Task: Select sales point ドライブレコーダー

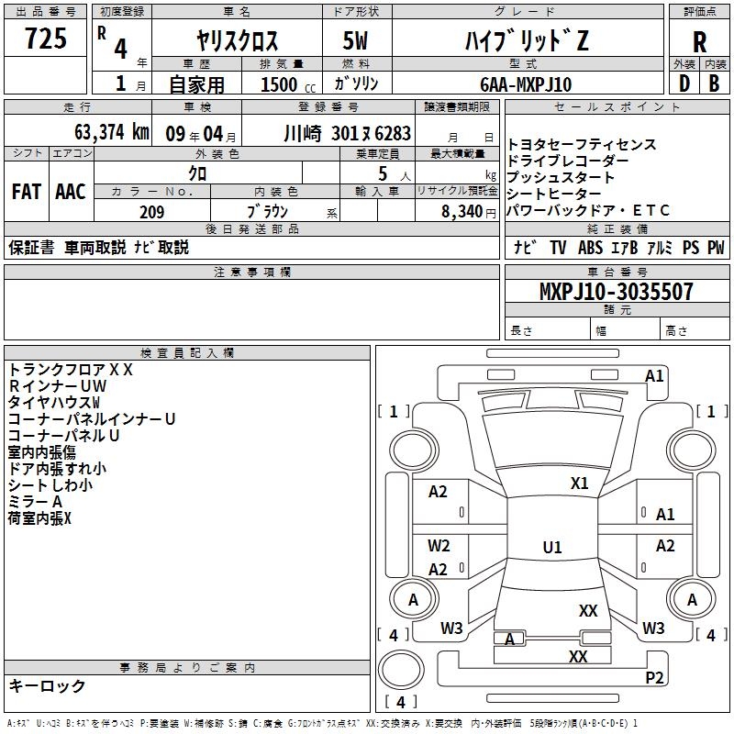Action: 567,161
